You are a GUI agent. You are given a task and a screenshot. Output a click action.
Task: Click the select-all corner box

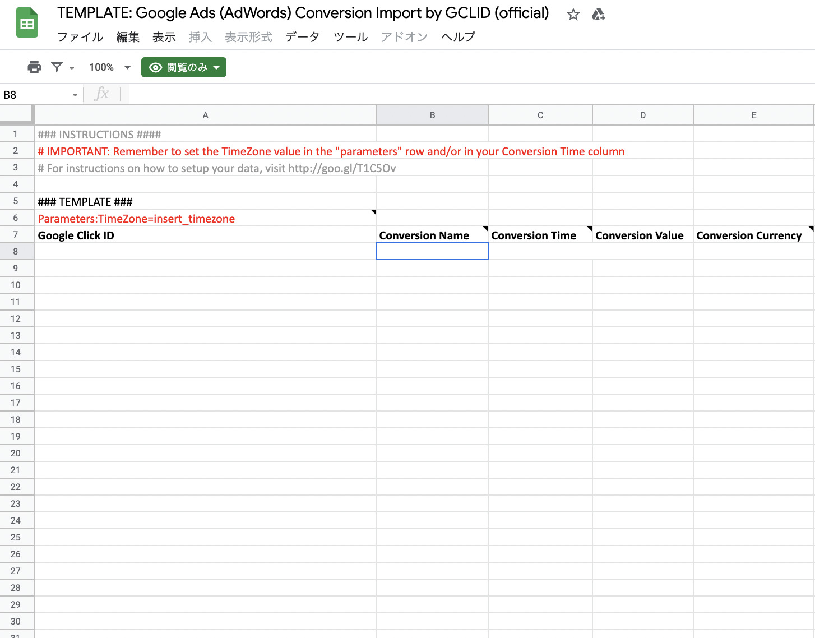[17, 114]
